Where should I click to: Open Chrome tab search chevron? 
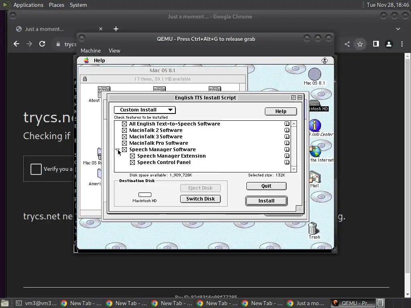pos(398,29)
